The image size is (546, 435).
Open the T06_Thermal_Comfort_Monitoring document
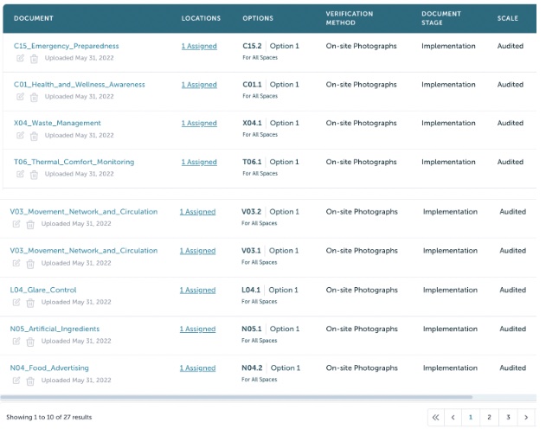[x=74, y=162]
